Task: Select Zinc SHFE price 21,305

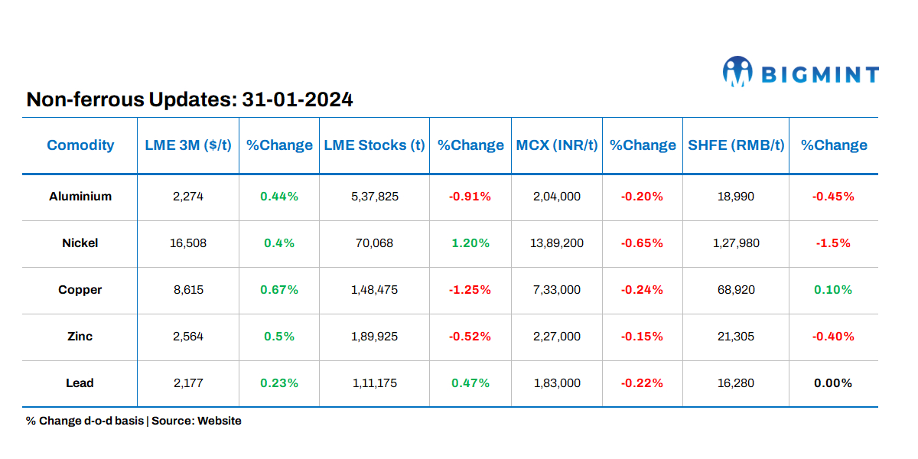Action: (x=736, y=337)
